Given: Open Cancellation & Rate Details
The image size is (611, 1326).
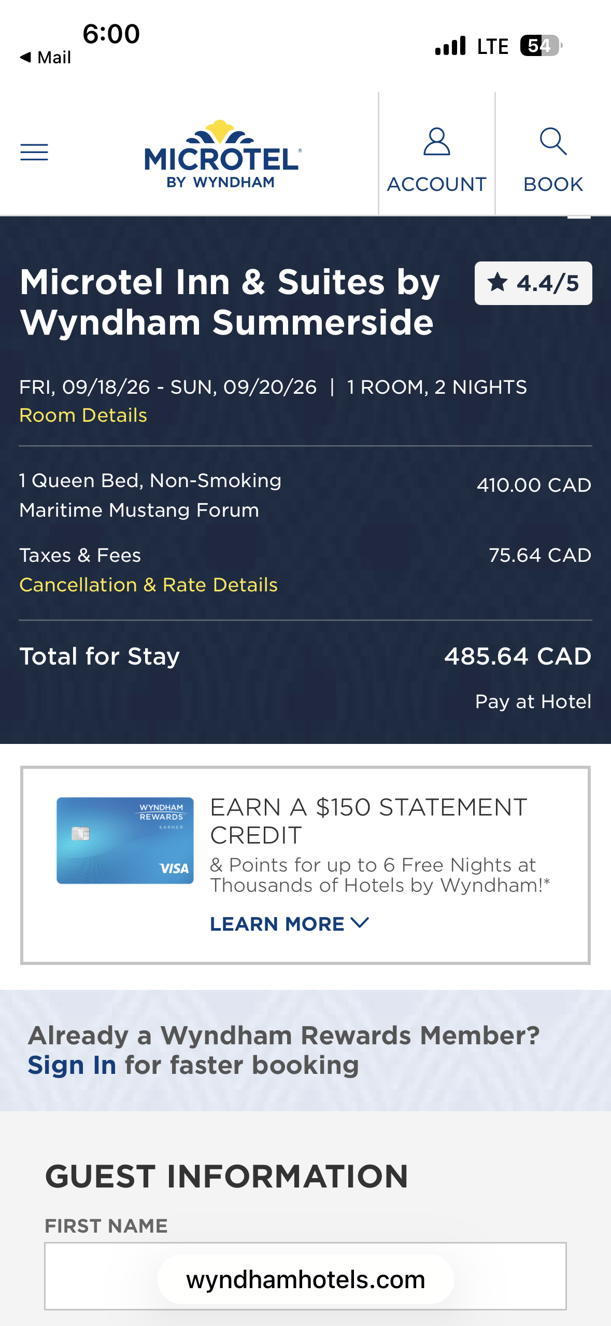Looking at the screenshot, I should coord(149,585).
